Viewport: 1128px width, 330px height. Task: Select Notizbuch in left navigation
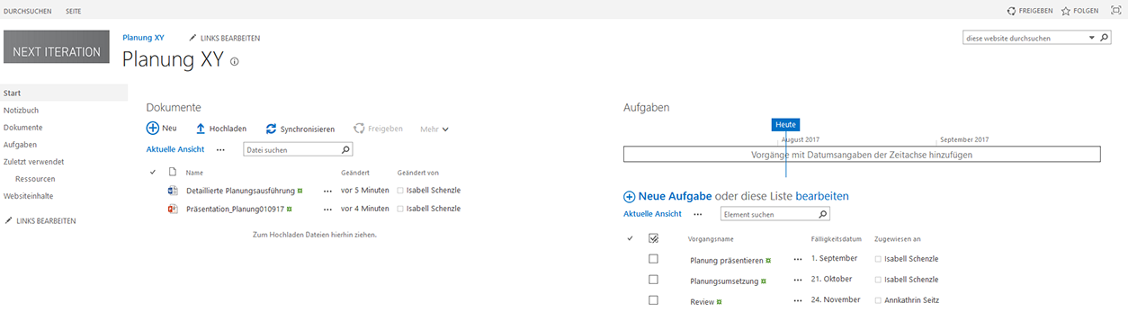[21, 110]
